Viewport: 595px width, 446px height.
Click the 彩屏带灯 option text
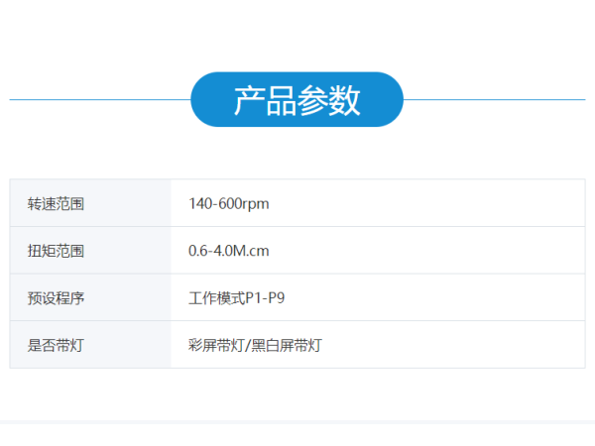(x=215, y=345)
